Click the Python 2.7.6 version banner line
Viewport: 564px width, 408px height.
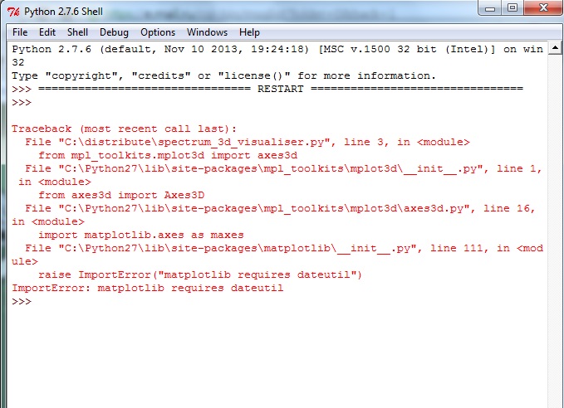click(x=277, y=56)
